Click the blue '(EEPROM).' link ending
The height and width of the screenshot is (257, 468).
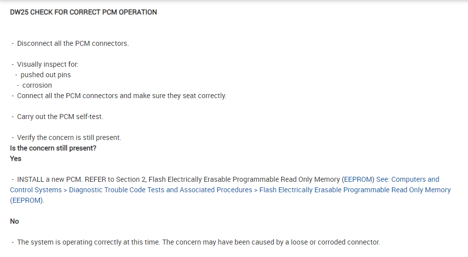(x=27, y=200)
